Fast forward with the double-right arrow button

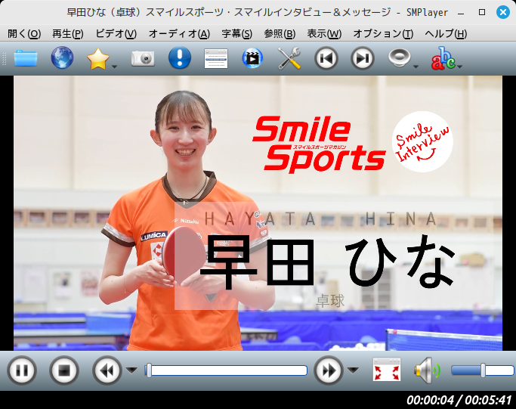click(329, 370)
